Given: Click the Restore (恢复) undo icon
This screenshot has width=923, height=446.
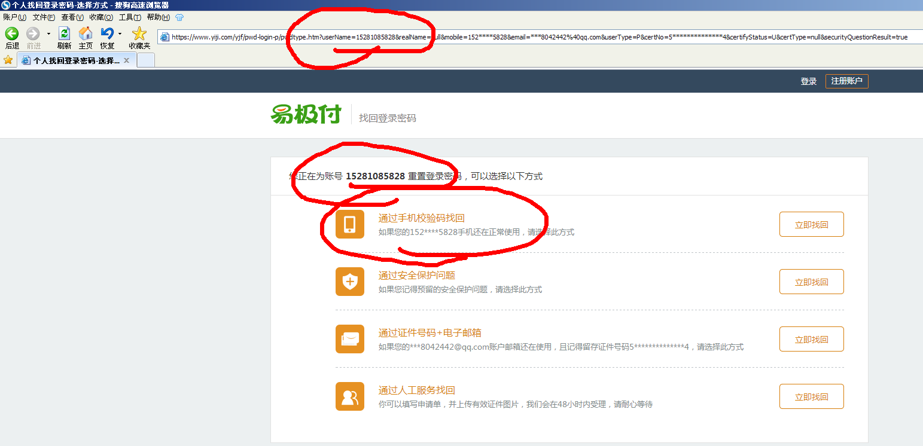Looking at the screenshot, I should [107, 33].
